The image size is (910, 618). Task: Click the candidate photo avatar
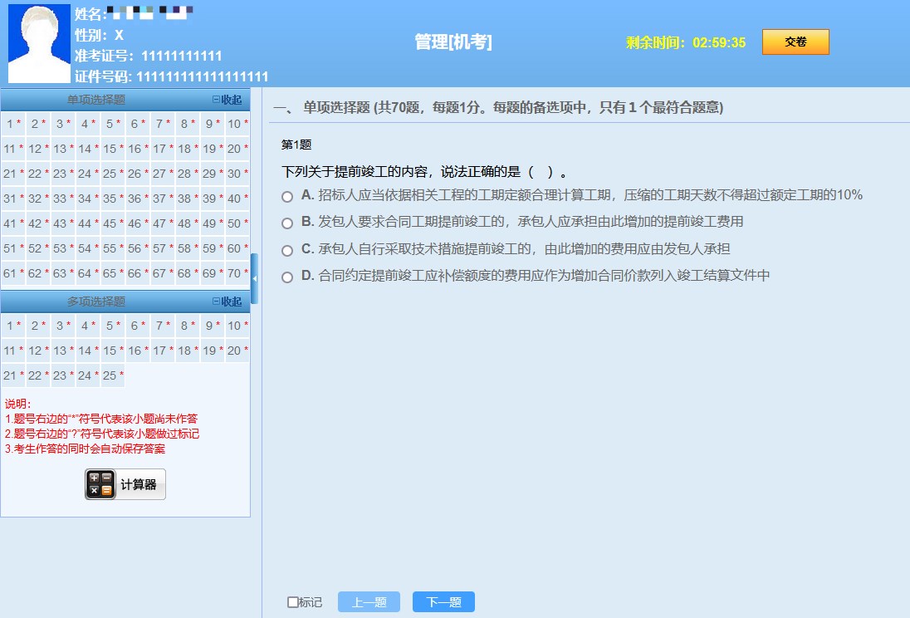pyautogui.click(x=39, y=43)
